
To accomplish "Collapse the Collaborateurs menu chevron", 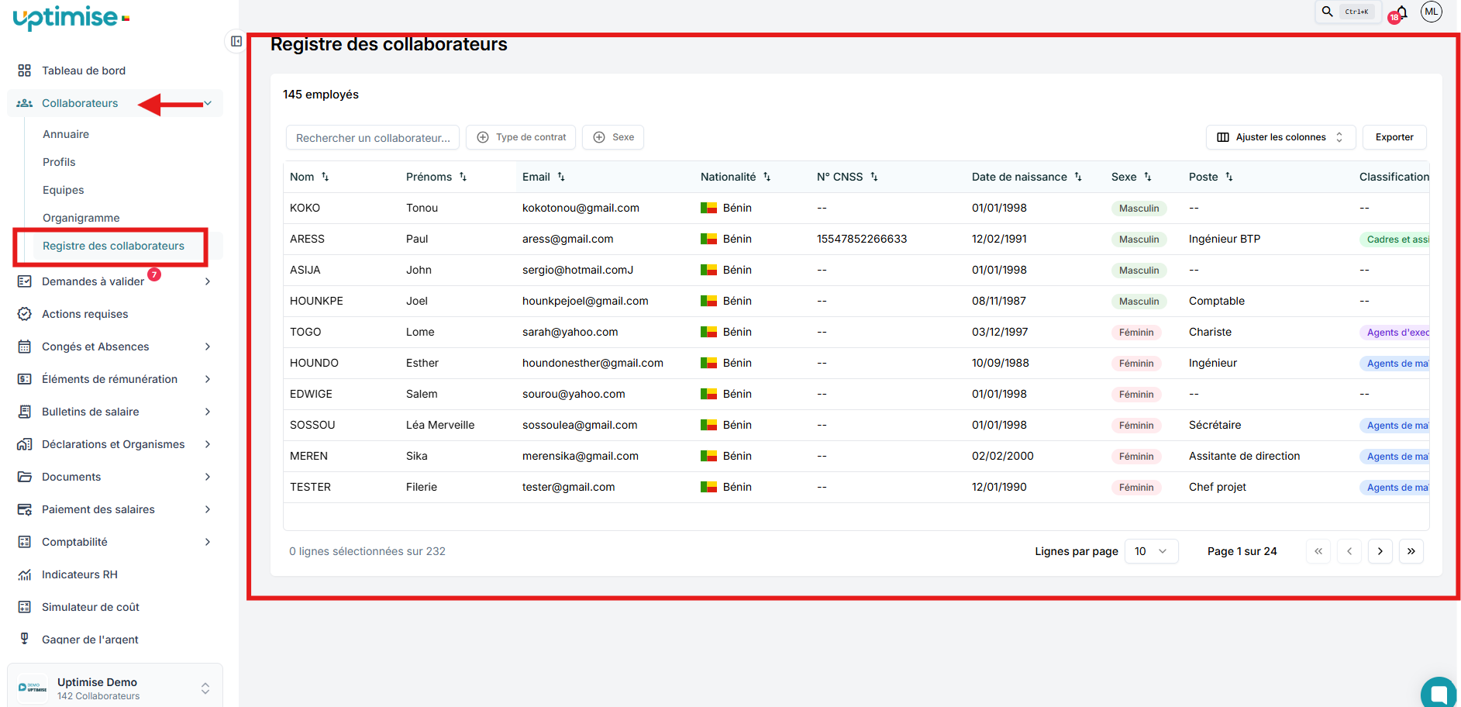I will pyautogui.click(x=208, y=103).
